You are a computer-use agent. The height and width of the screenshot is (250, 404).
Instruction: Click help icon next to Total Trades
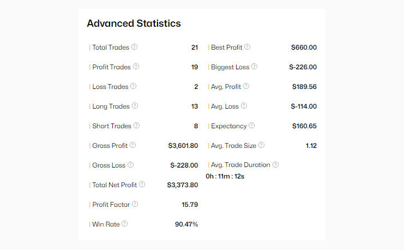pyautogui.click(x=135, y=47)
